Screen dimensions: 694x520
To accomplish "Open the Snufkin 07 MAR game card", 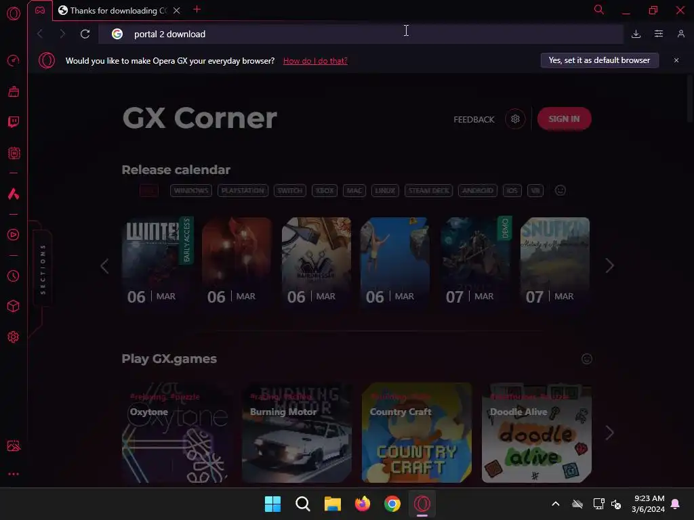I will click(555, 263).
